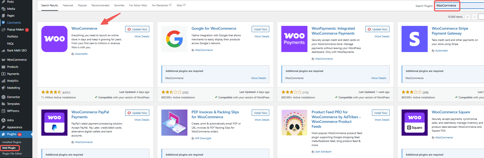Switch to the Popular plugins tab

pos(82,5)
